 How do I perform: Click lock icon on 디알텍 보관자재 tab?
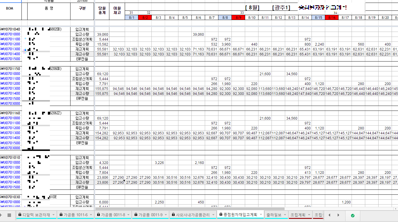20,215
